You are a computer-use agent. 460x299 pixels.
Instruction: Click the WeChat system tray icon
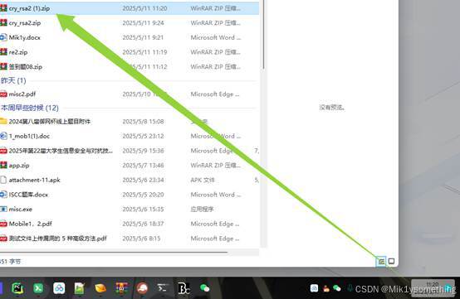pos(337,288)
